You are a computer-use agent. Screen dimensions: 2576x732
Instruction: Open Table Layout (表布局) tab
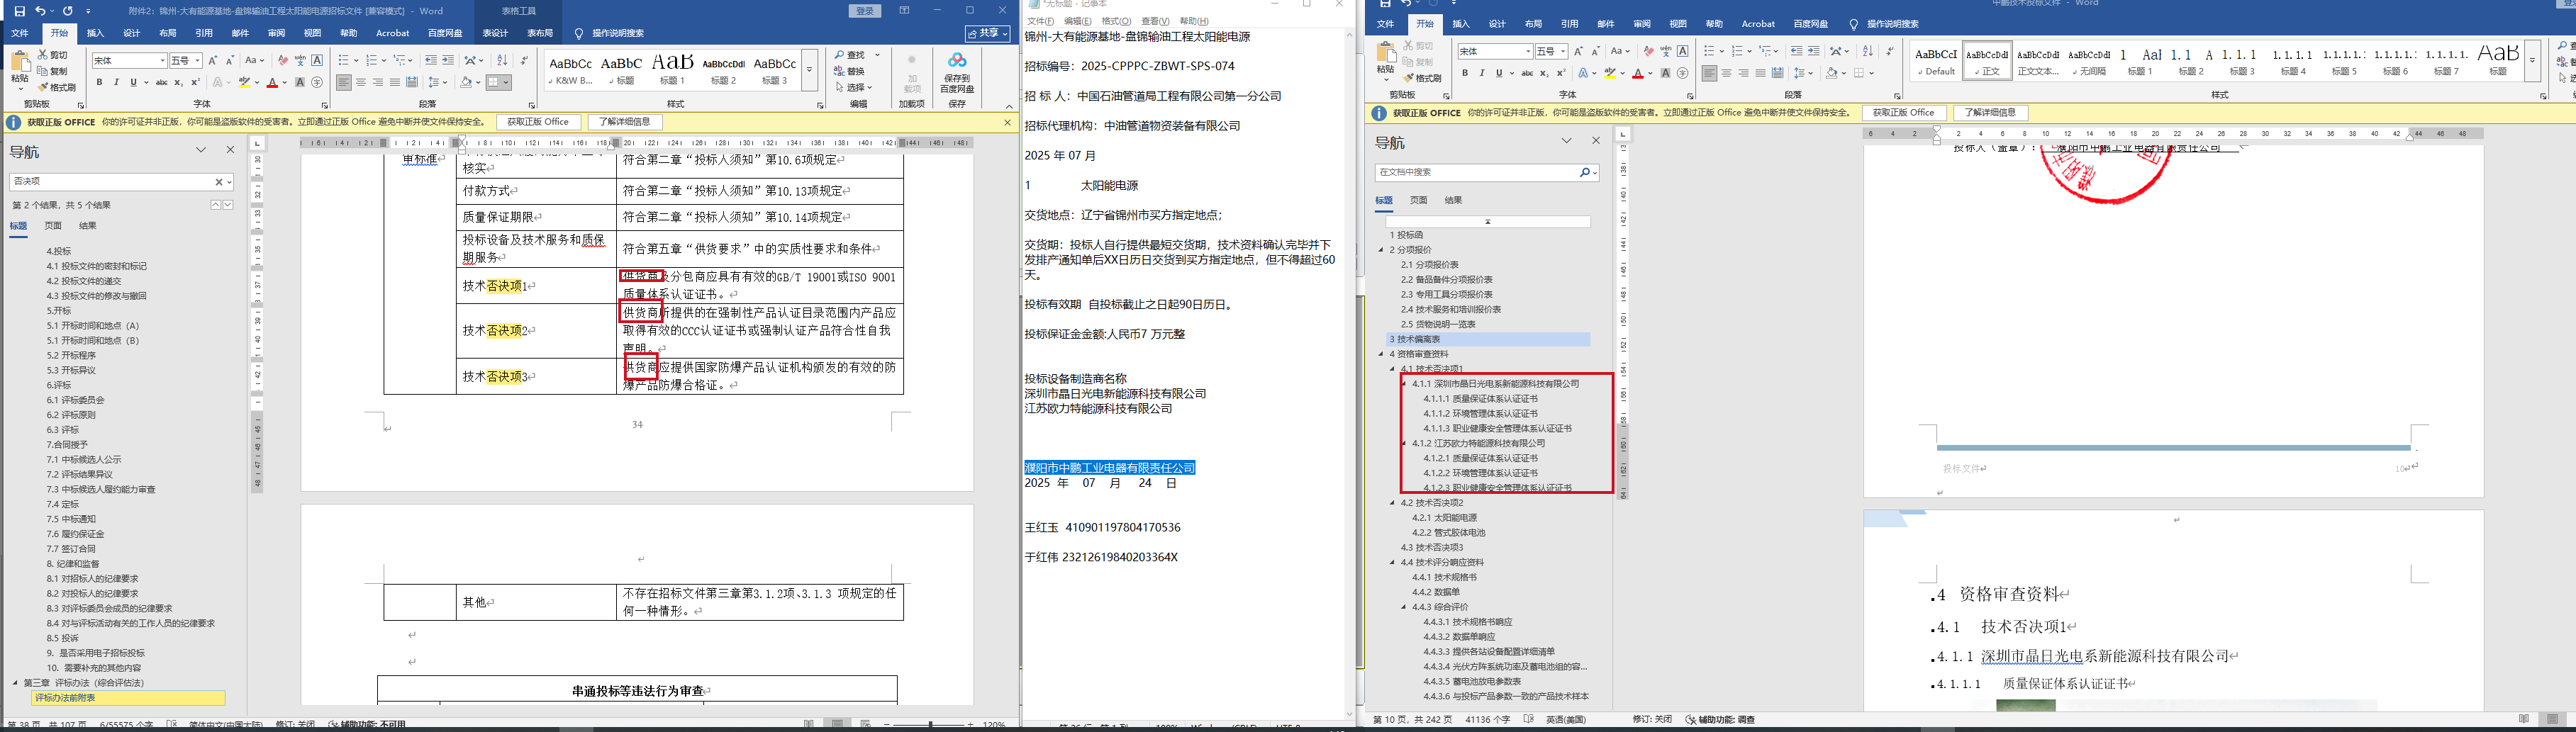pyautogui.click(x=540, y=33)
